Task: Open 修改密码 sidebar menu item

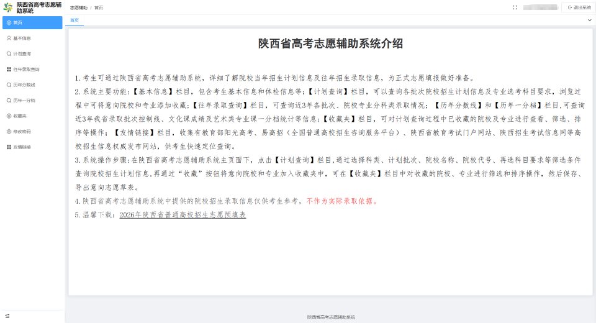Action: (x=32, y=132)
